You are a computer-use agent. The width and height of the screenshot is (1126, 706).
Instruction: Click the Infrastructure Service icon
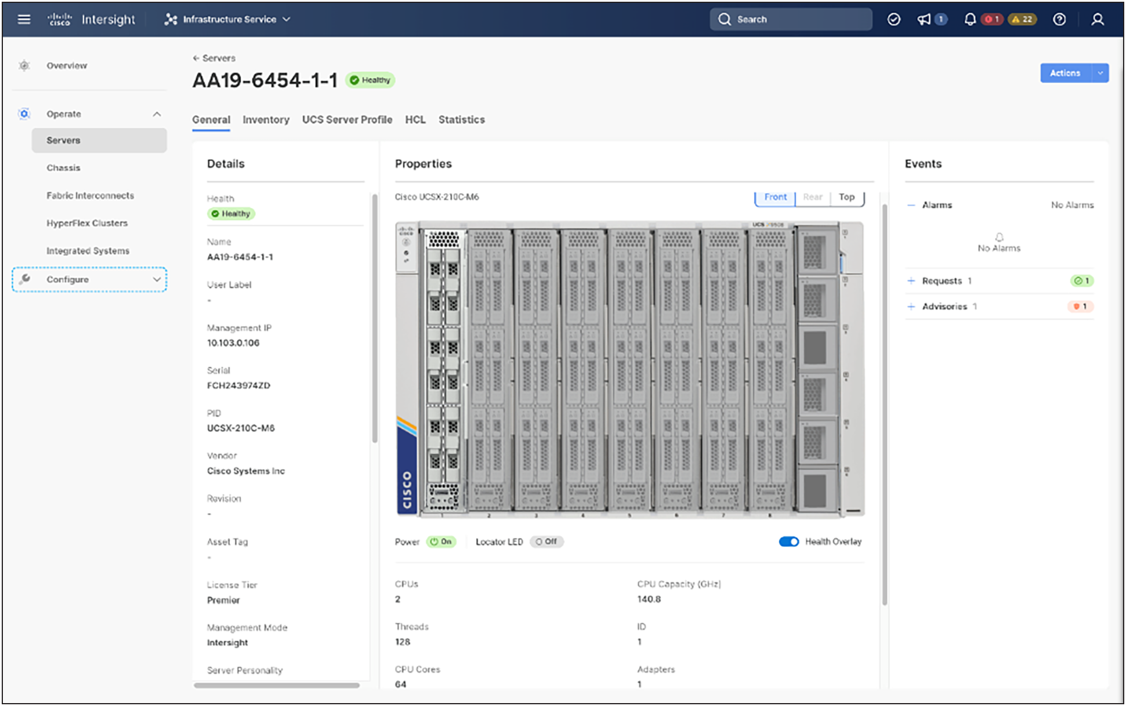point(171,19)
